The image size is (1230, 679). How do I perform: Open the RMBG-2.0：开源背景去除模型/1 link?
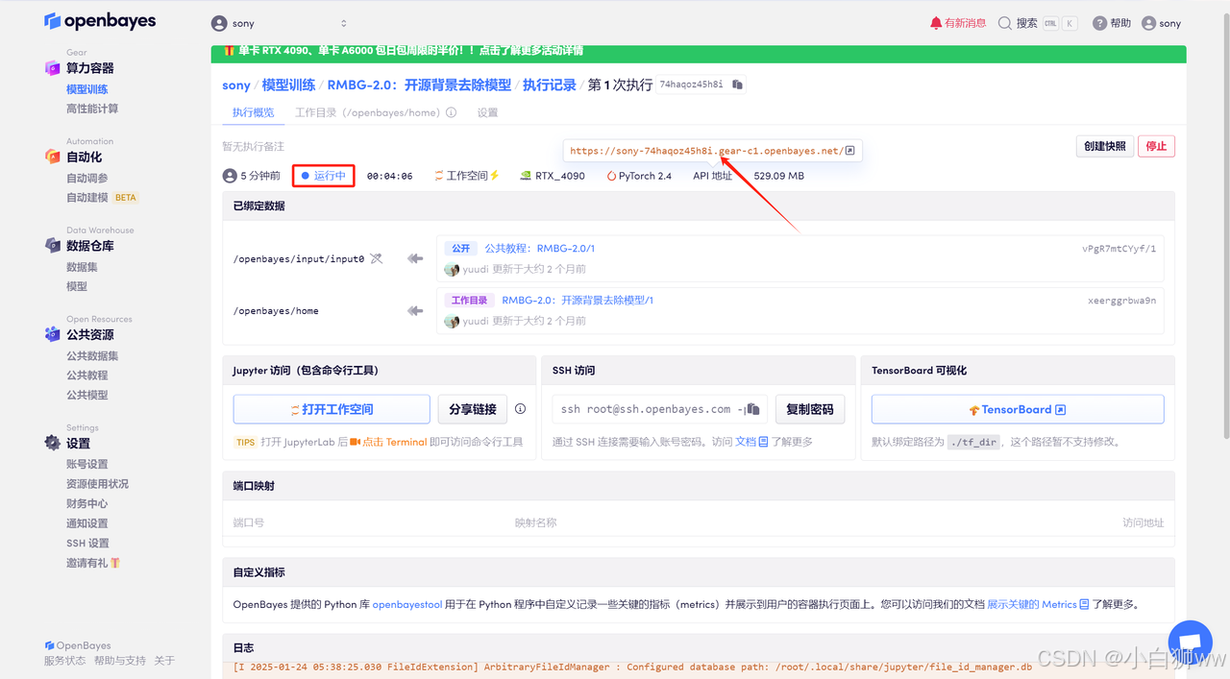(578, 300)
